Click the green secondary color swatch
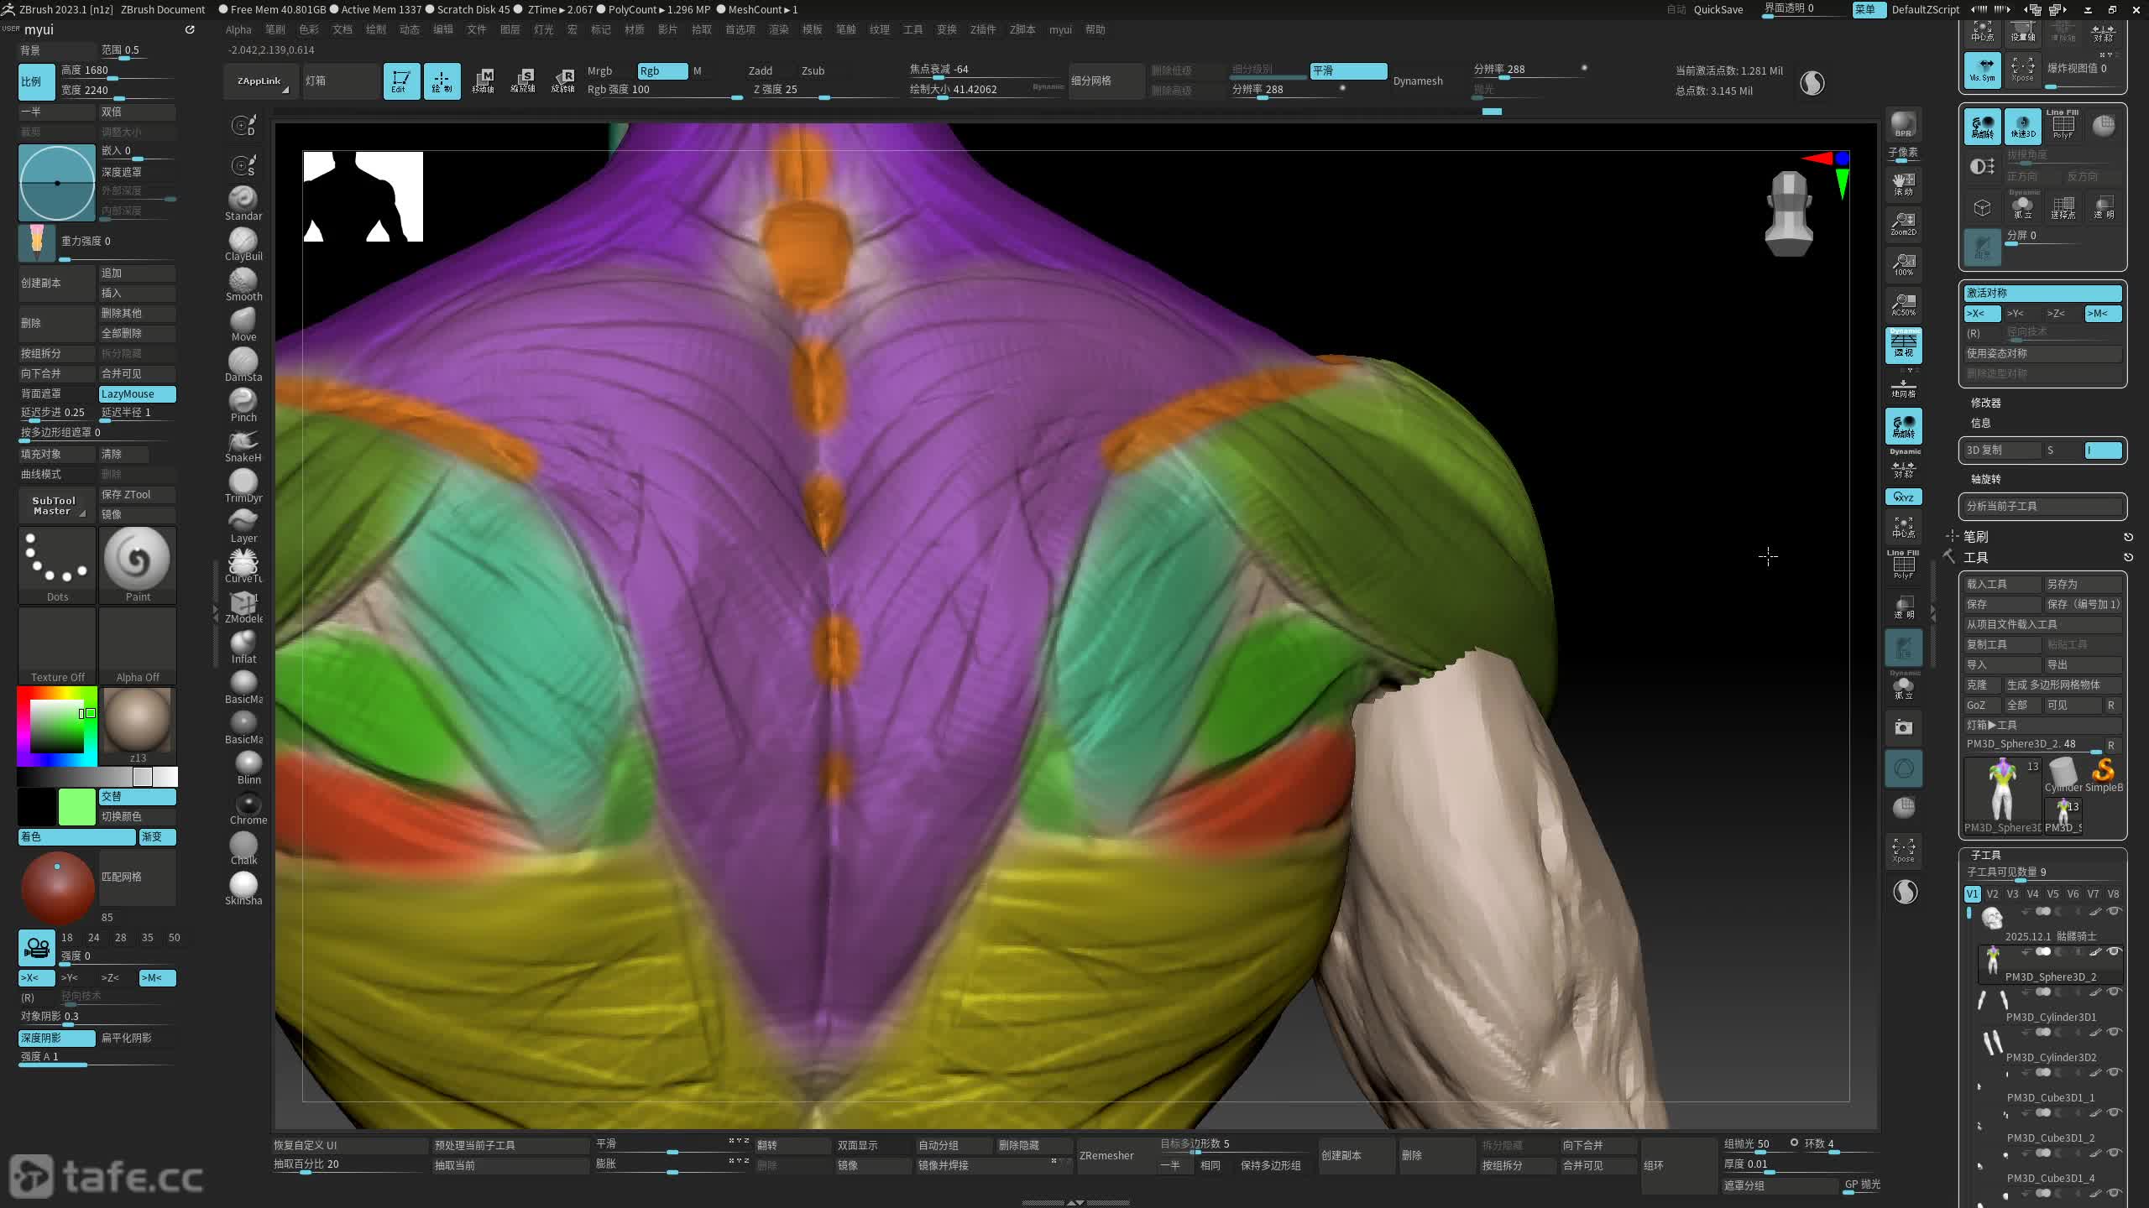Screen dimensions: 2149x1208 tap(77, 806)
